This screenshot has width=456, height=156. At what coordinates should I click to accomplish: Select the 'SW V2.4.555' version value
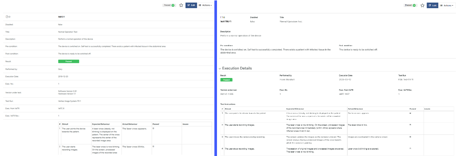(x=226, y=94)
